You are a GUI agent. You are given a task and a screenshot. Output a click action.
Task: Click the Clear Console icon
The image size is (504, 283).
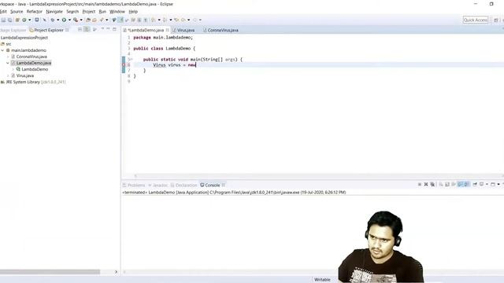coord(441,184)
